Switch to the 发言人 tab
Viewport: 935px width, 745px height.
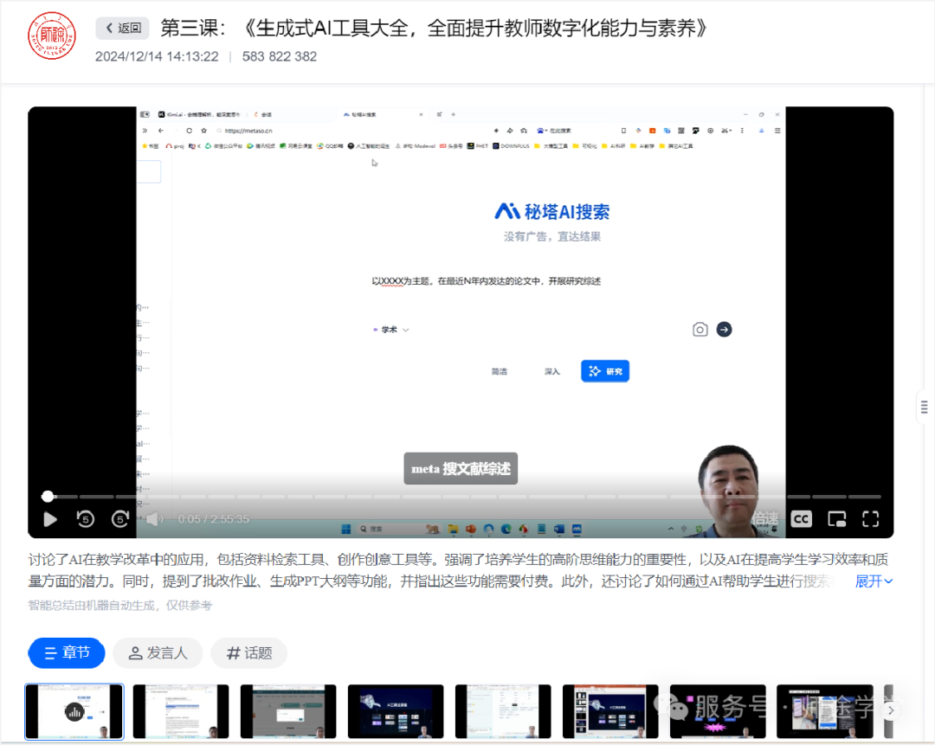158,653
